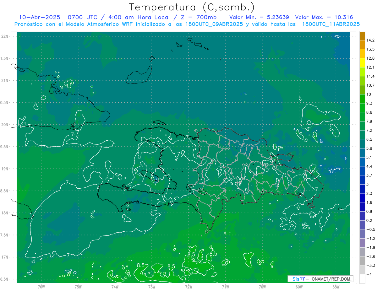
Task: Click the "70W" longitude label
Action: pyautogui.click(x=262, y=287)
